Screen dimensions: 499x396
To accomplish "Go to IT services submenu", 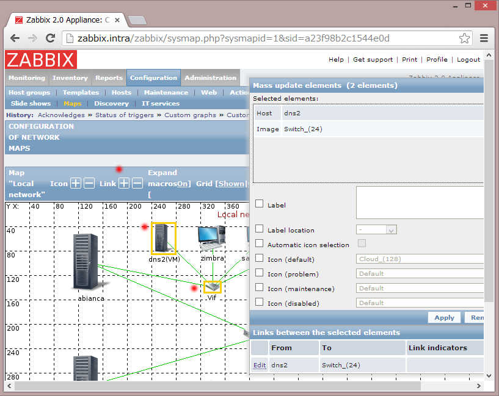I will pyautogui.click(x=161, y=104).
